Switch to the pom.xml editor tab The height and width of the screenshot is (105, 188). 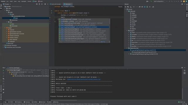coord(56,4)
